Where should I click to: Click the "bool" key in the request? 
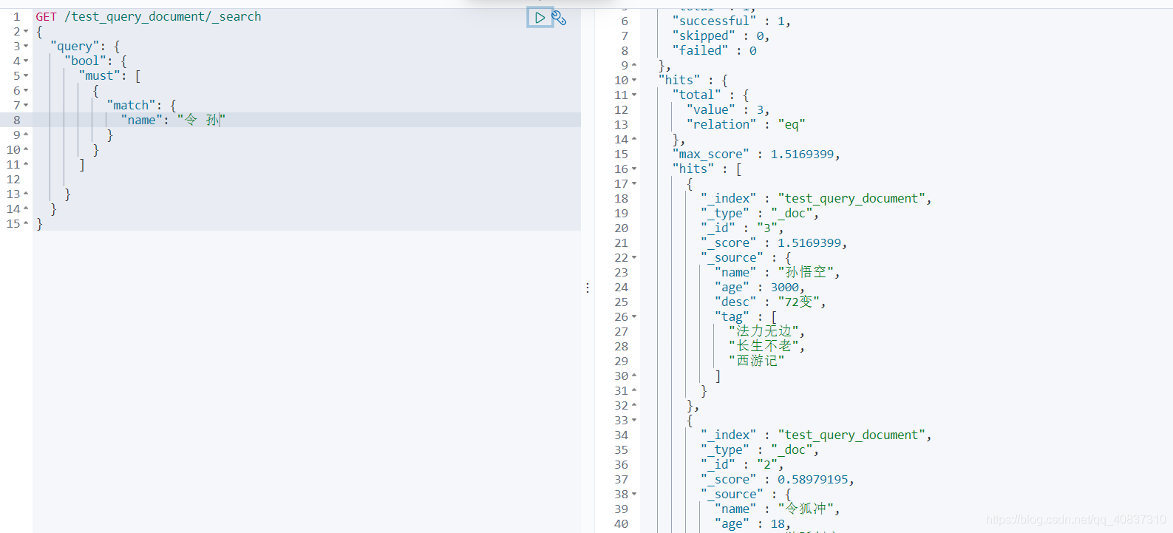click(x=85, y=61)
